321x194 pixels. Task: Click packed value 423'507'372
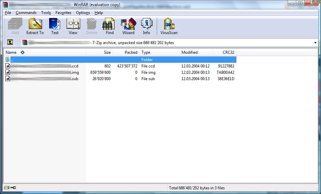click(x=127, y=66)
